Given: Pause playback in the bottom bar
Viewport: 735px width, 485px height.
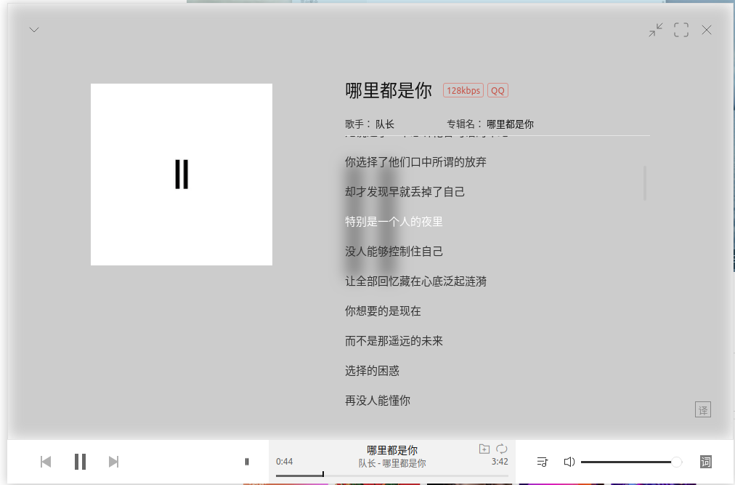Looking at the screenshot, I should point(80,462).
